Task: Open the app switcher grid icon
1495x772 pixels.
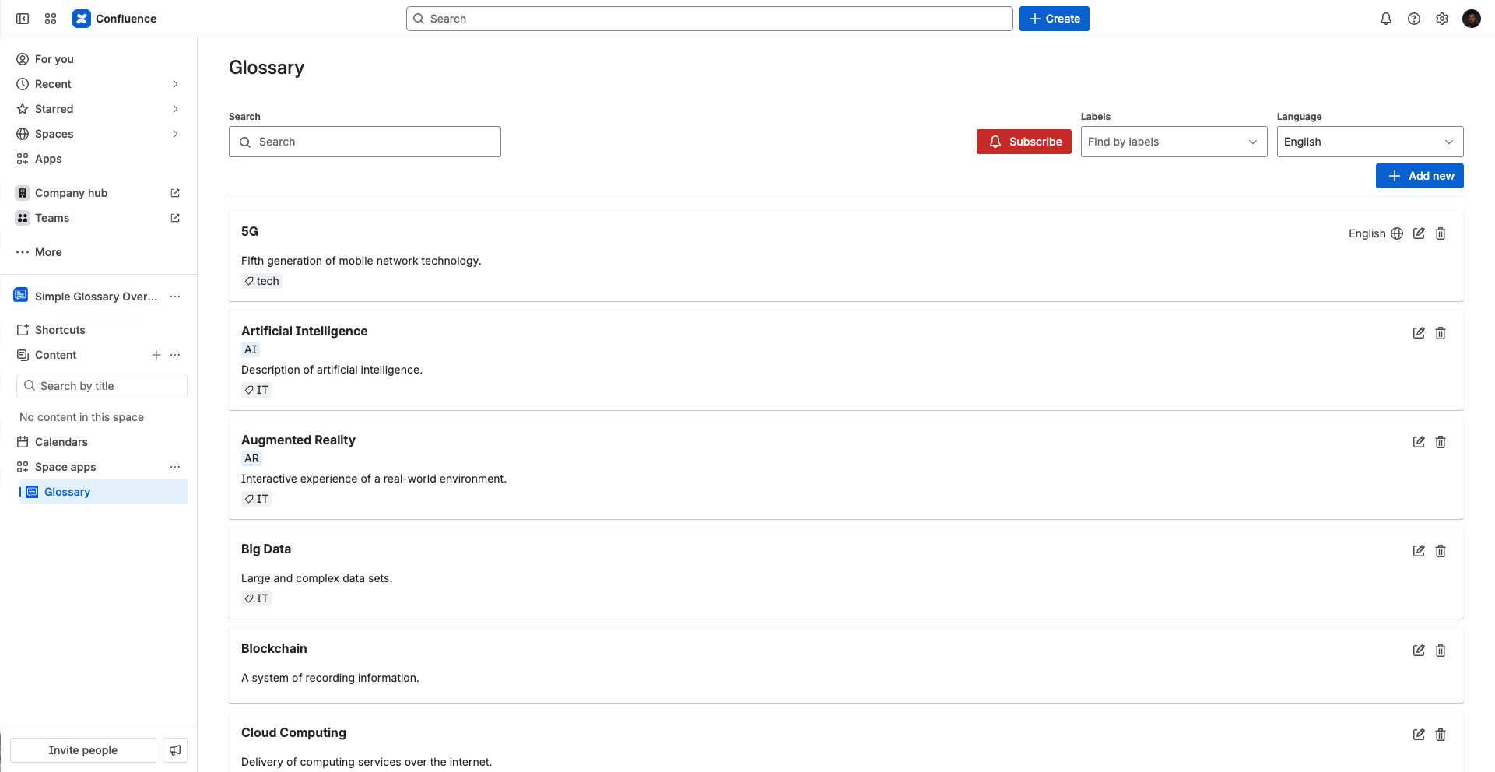Action: (50, 18)
